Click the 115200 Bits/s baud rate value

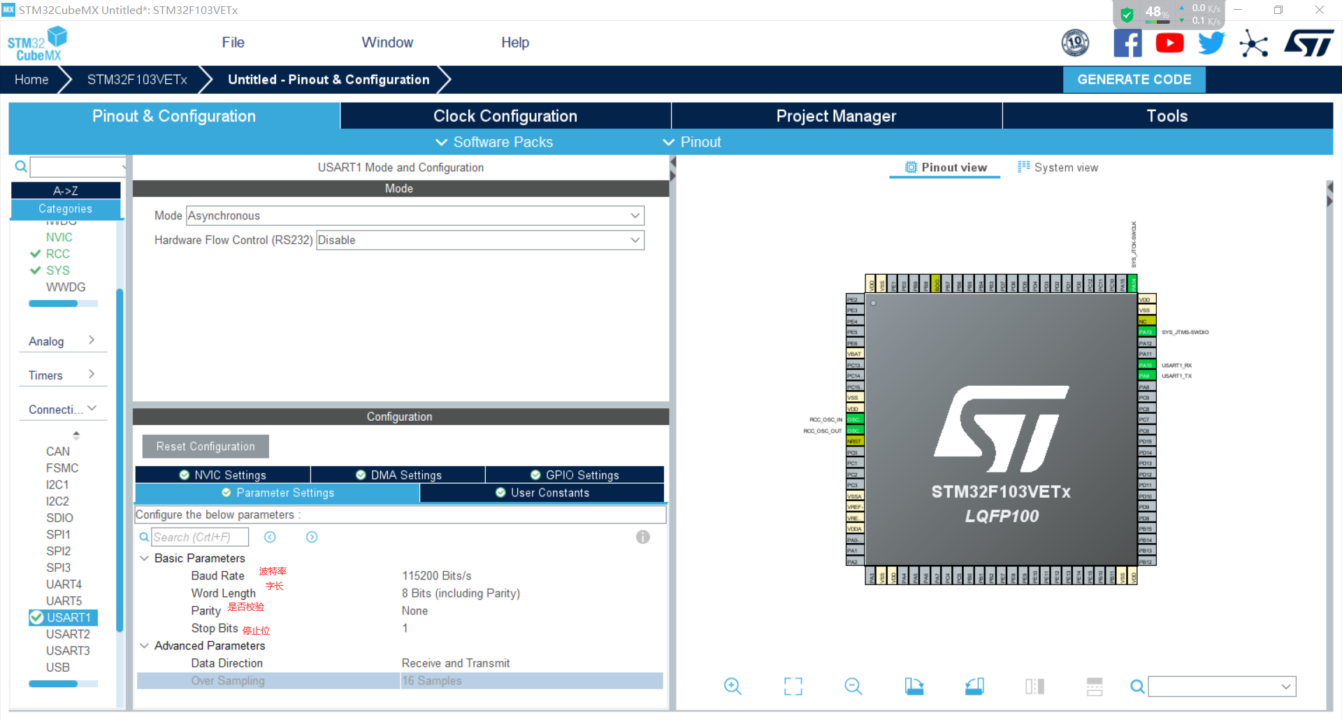(x=437, y=575)
